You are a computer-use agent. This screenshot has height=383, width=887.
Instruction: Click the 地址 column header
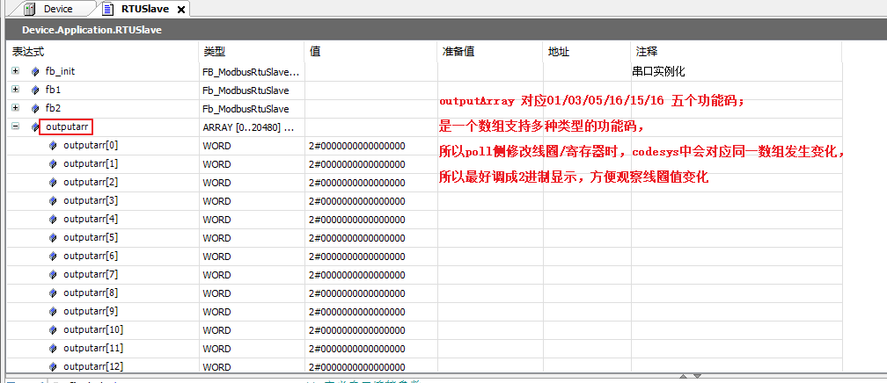point(587,52)
